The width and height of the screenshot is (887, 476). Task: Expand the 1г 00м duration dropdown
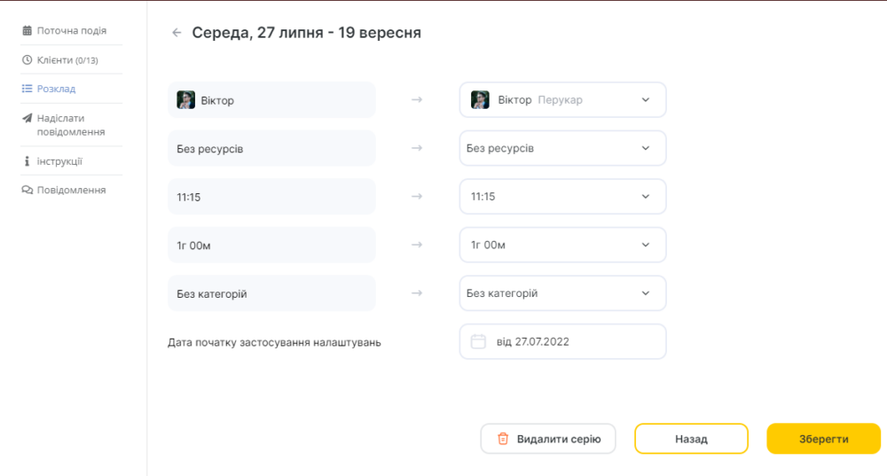point(562,245)
